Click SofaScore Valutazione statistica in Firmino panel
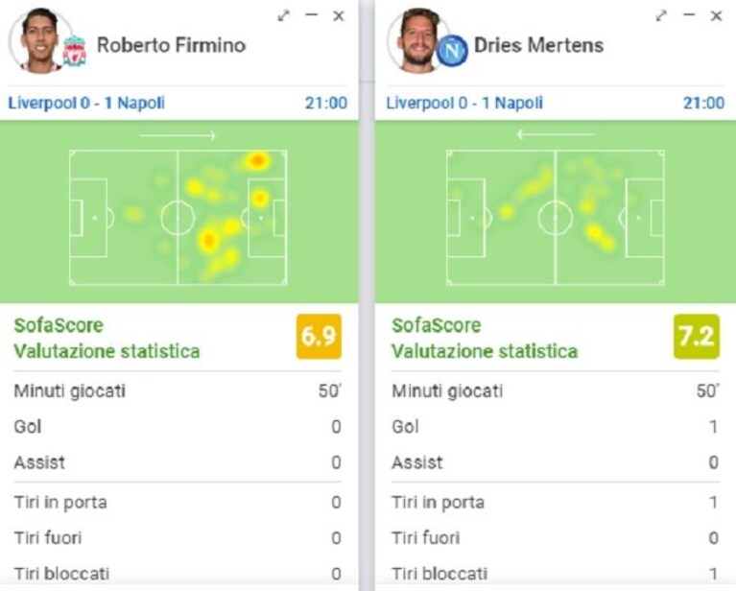Image resolution: width=736 pixels, height=591 pixels. [x=107, y=338]
